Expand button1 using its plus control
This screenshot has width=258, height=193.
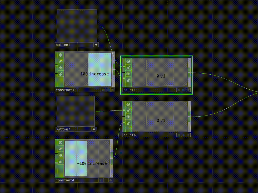pos(96,45)
